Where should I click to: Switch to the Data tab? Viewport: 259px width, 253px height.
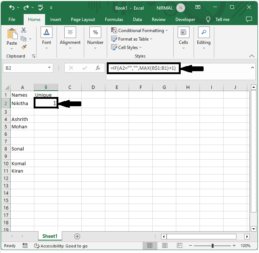coord(137,20)
